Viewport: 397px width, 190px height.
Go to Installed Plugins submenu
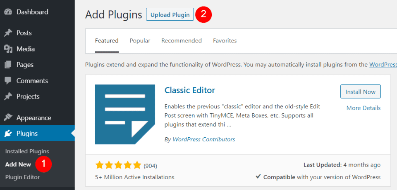[27, 151]
